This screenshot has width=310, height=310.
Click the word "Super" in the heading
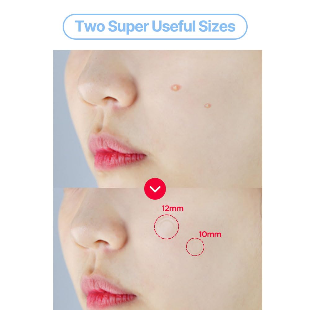[x=128, y=27]
